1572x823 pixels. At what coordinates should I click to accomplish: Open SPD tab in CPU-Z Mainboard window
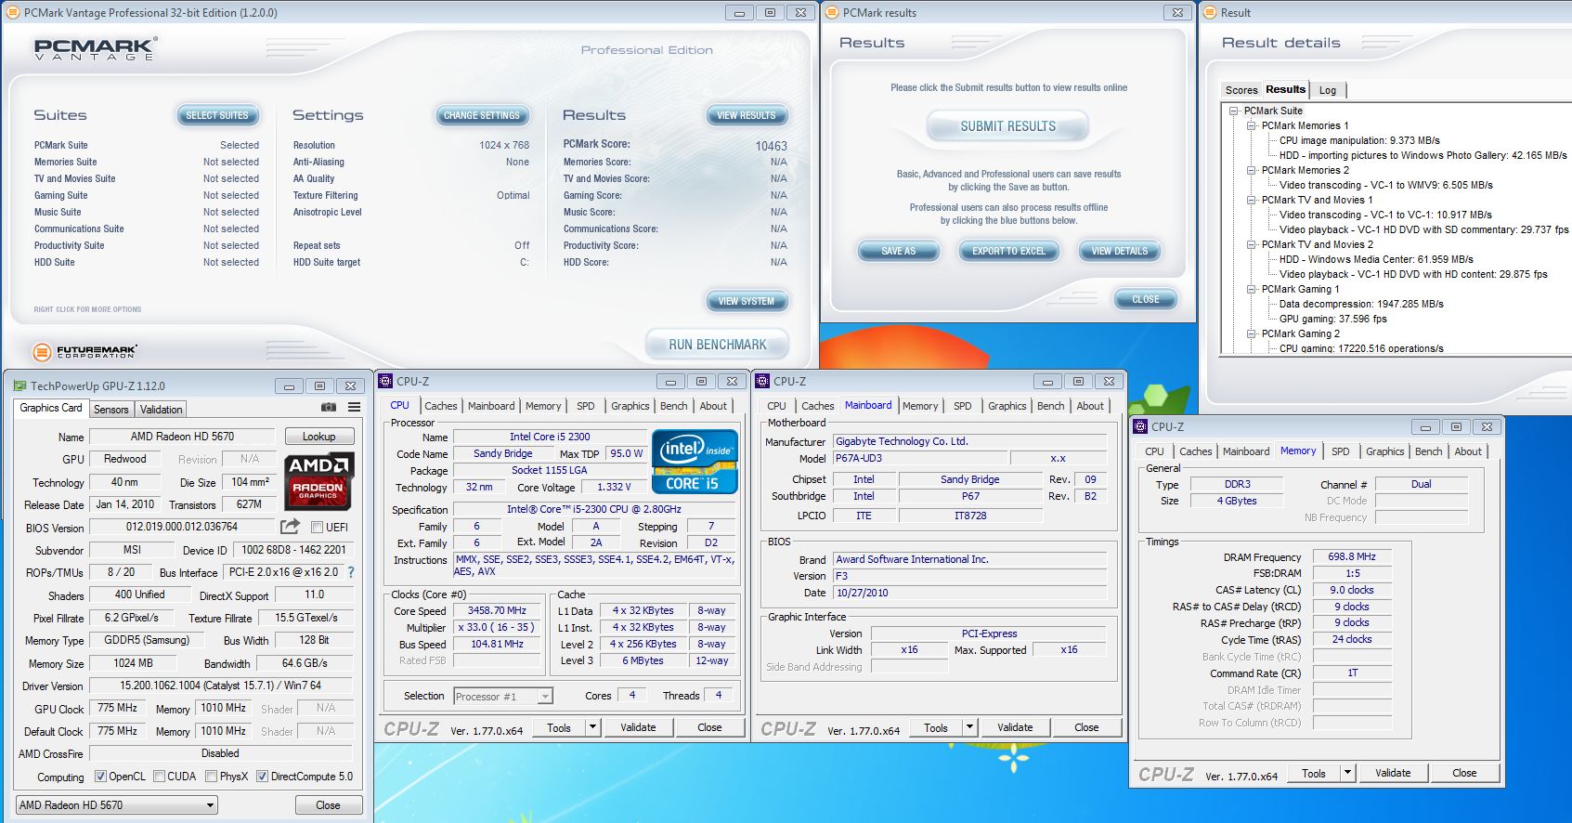(963, 406)
